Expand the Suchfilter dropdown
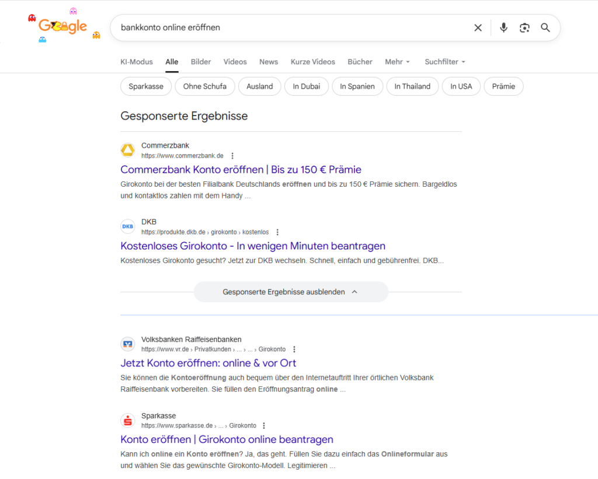This screenshot has width=598, height=479. (445, 62)
